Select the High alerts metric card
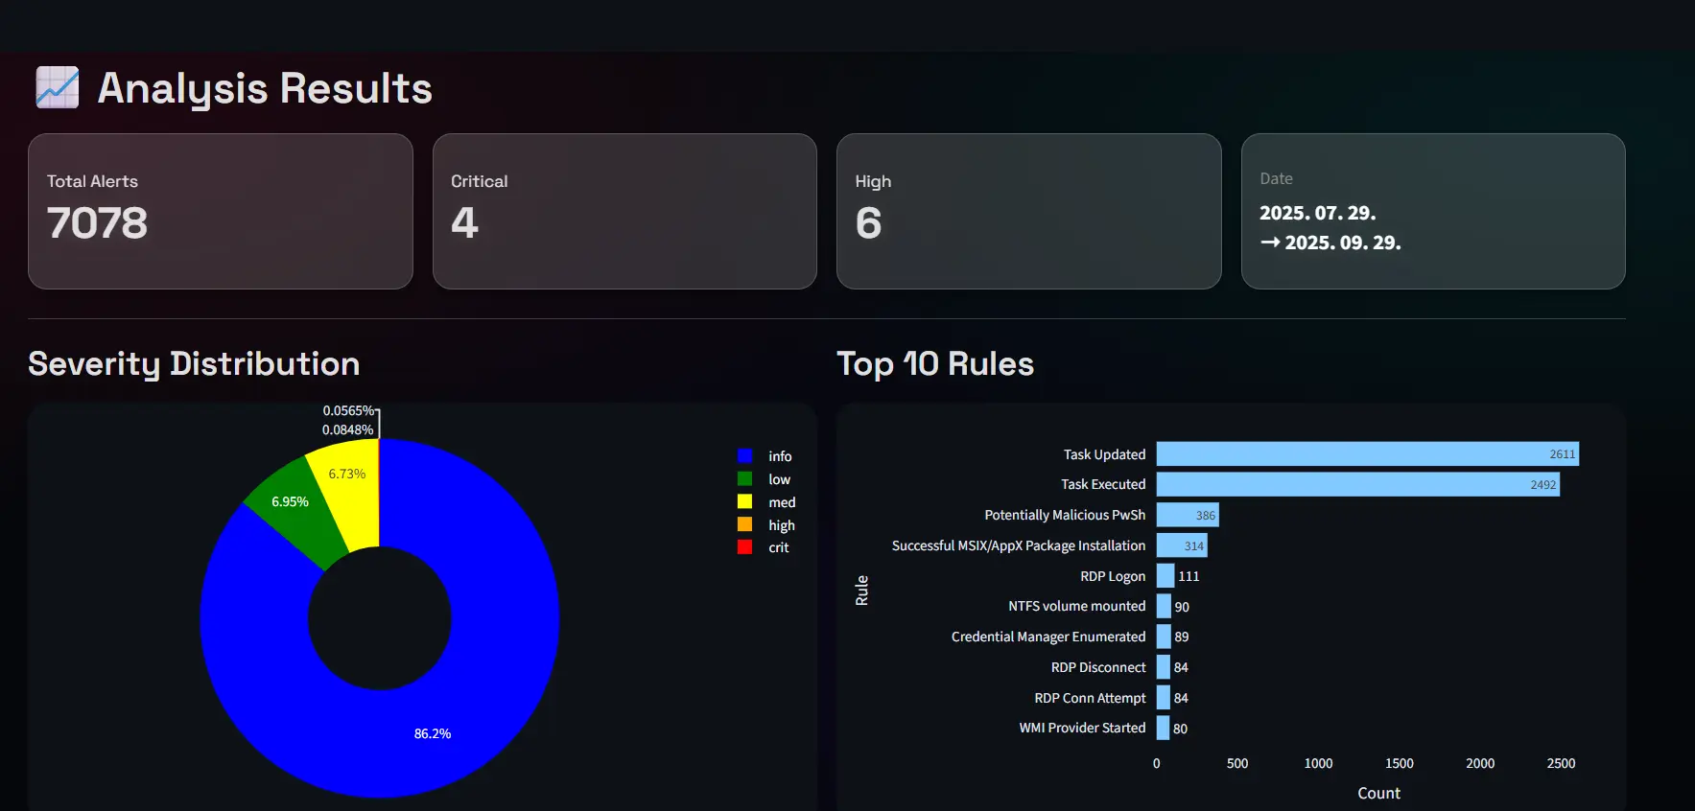 pos(1028,211)
